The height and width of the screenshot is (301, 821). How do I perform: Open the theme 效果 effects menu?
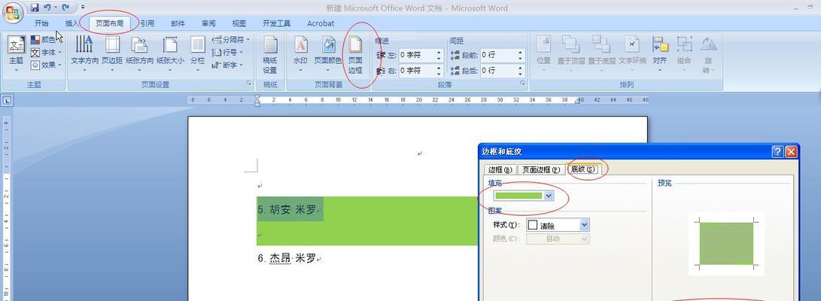(46, 65)
